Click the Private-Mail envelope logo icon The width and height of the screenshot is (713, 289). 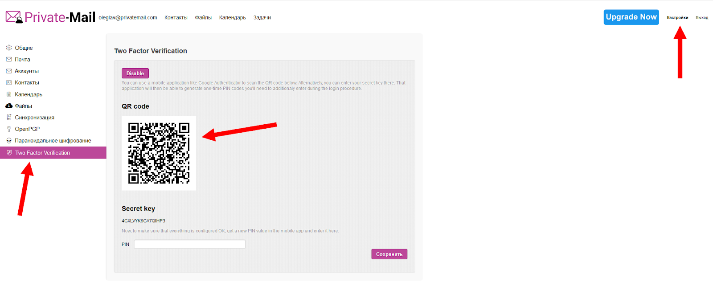[x=14, y=17]
